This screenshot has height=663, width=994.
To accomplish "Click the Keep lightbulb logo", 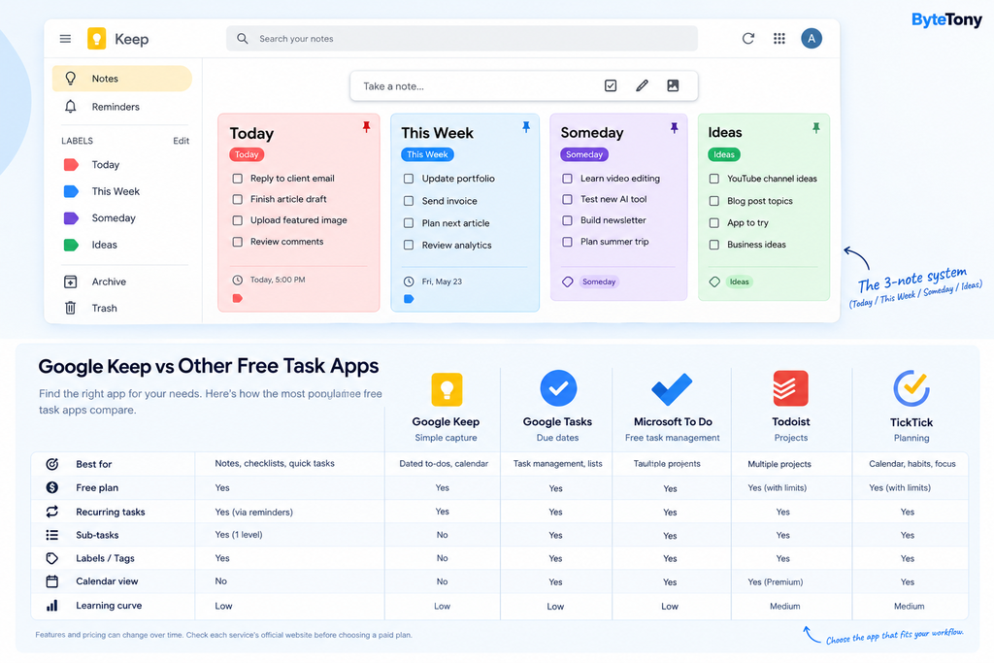I will (96, 39).
